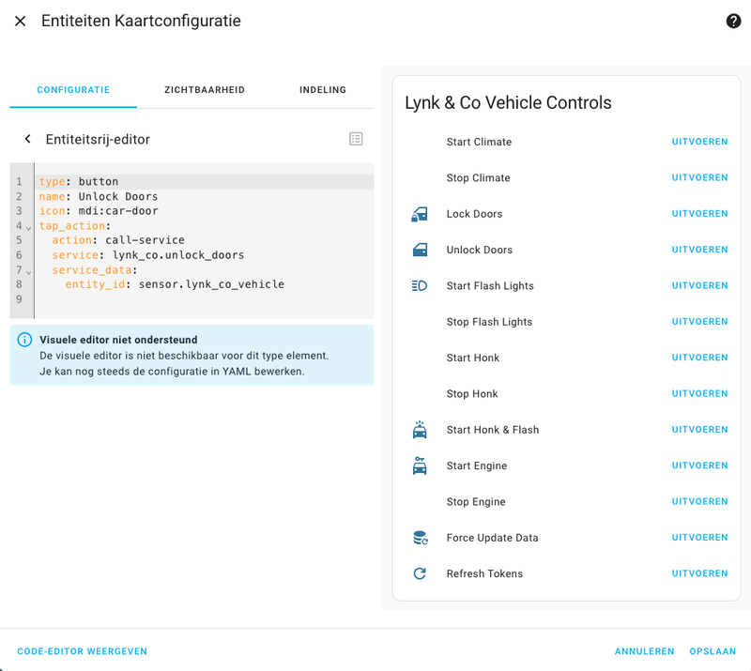Image resolution: width=751 pixels, height=671 pixels.
Task: Click the Entiteitsrij-editor heading
Action: click(x=98, y=140)
